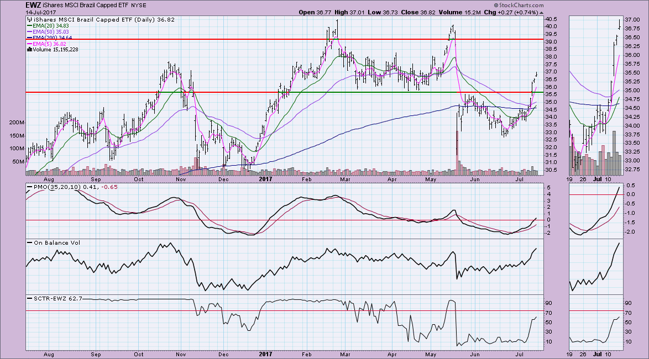Click the Nov month axis label
The width and height of the screenshot is (649, 359).
[181, 178]
